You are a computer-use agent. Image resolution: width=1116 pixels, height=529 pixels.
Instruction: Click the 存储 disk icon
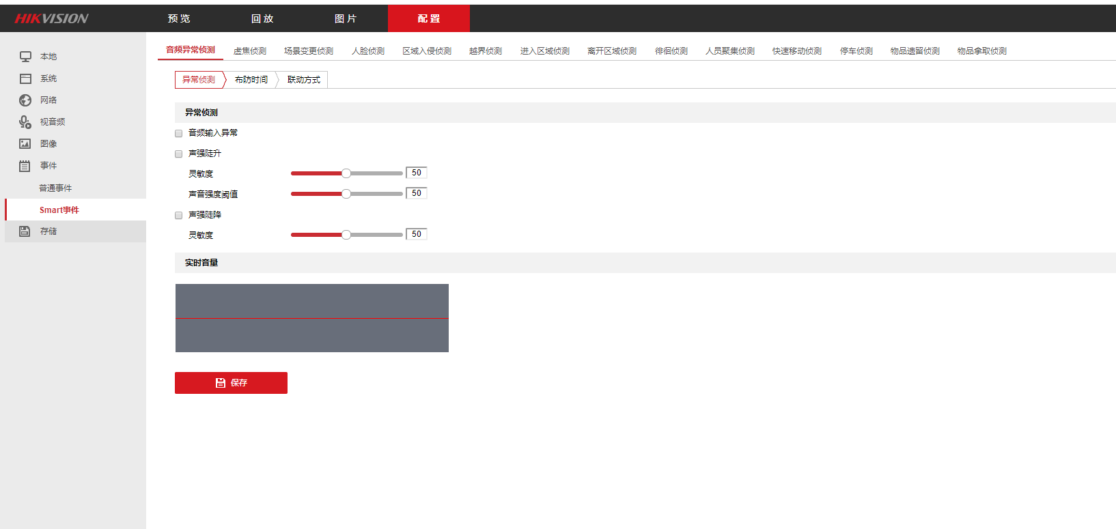click(x=25, y=231)
